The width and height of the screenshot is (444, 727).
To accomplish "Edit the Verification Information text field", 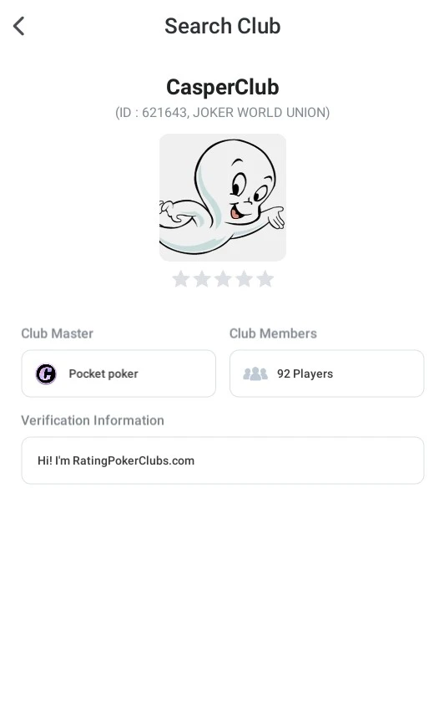I will click(223, 460).
